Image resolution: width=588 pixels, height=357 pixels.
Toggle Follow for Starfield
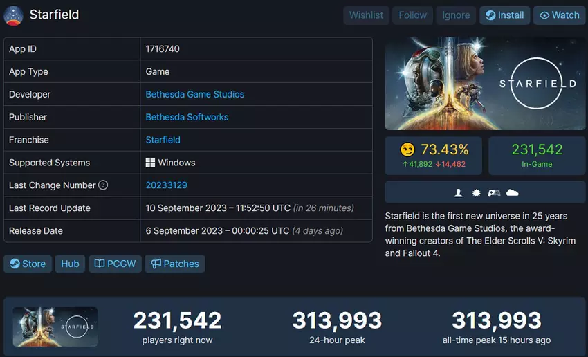pyautogui.click(x=413, y=15)
